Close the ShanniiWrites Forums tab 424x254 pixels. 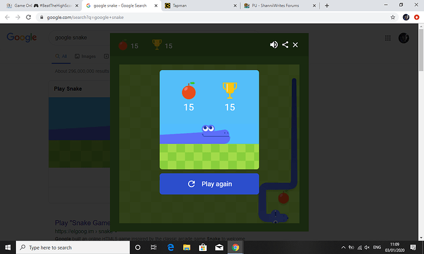click(314, 6)
